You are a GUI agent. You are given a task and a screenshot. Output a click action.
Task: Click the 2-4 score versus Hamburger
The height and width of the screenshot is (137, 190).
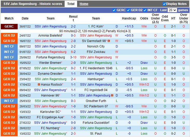[x=73, y=79]
